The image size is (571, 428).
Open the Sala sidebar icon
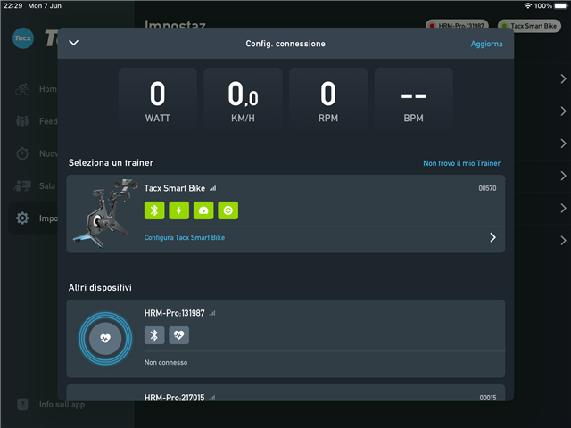click(x=22, y=185)
